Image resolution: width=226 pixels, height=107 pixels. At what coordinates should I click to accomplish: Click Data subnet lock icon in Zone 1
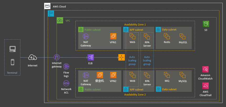[158, 29]
